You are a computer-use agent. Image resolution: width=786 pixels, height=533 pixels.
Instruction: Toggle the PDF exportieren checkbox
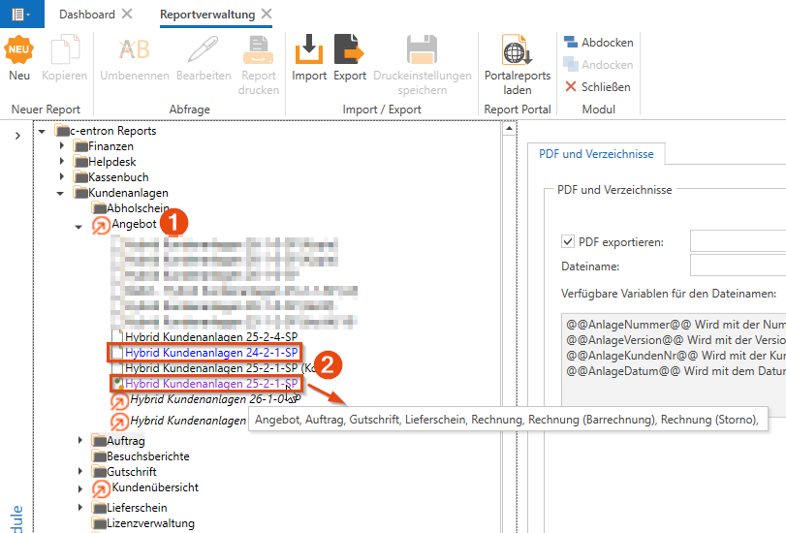tap(567, 241)
